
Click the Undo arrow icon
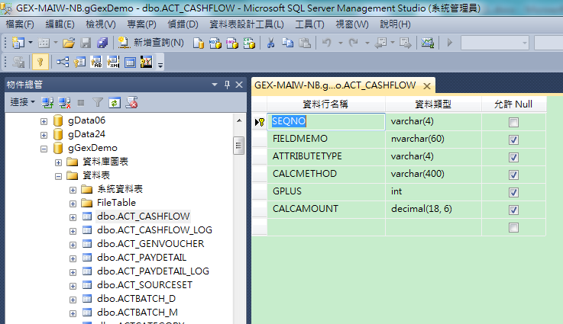(326, 43)
